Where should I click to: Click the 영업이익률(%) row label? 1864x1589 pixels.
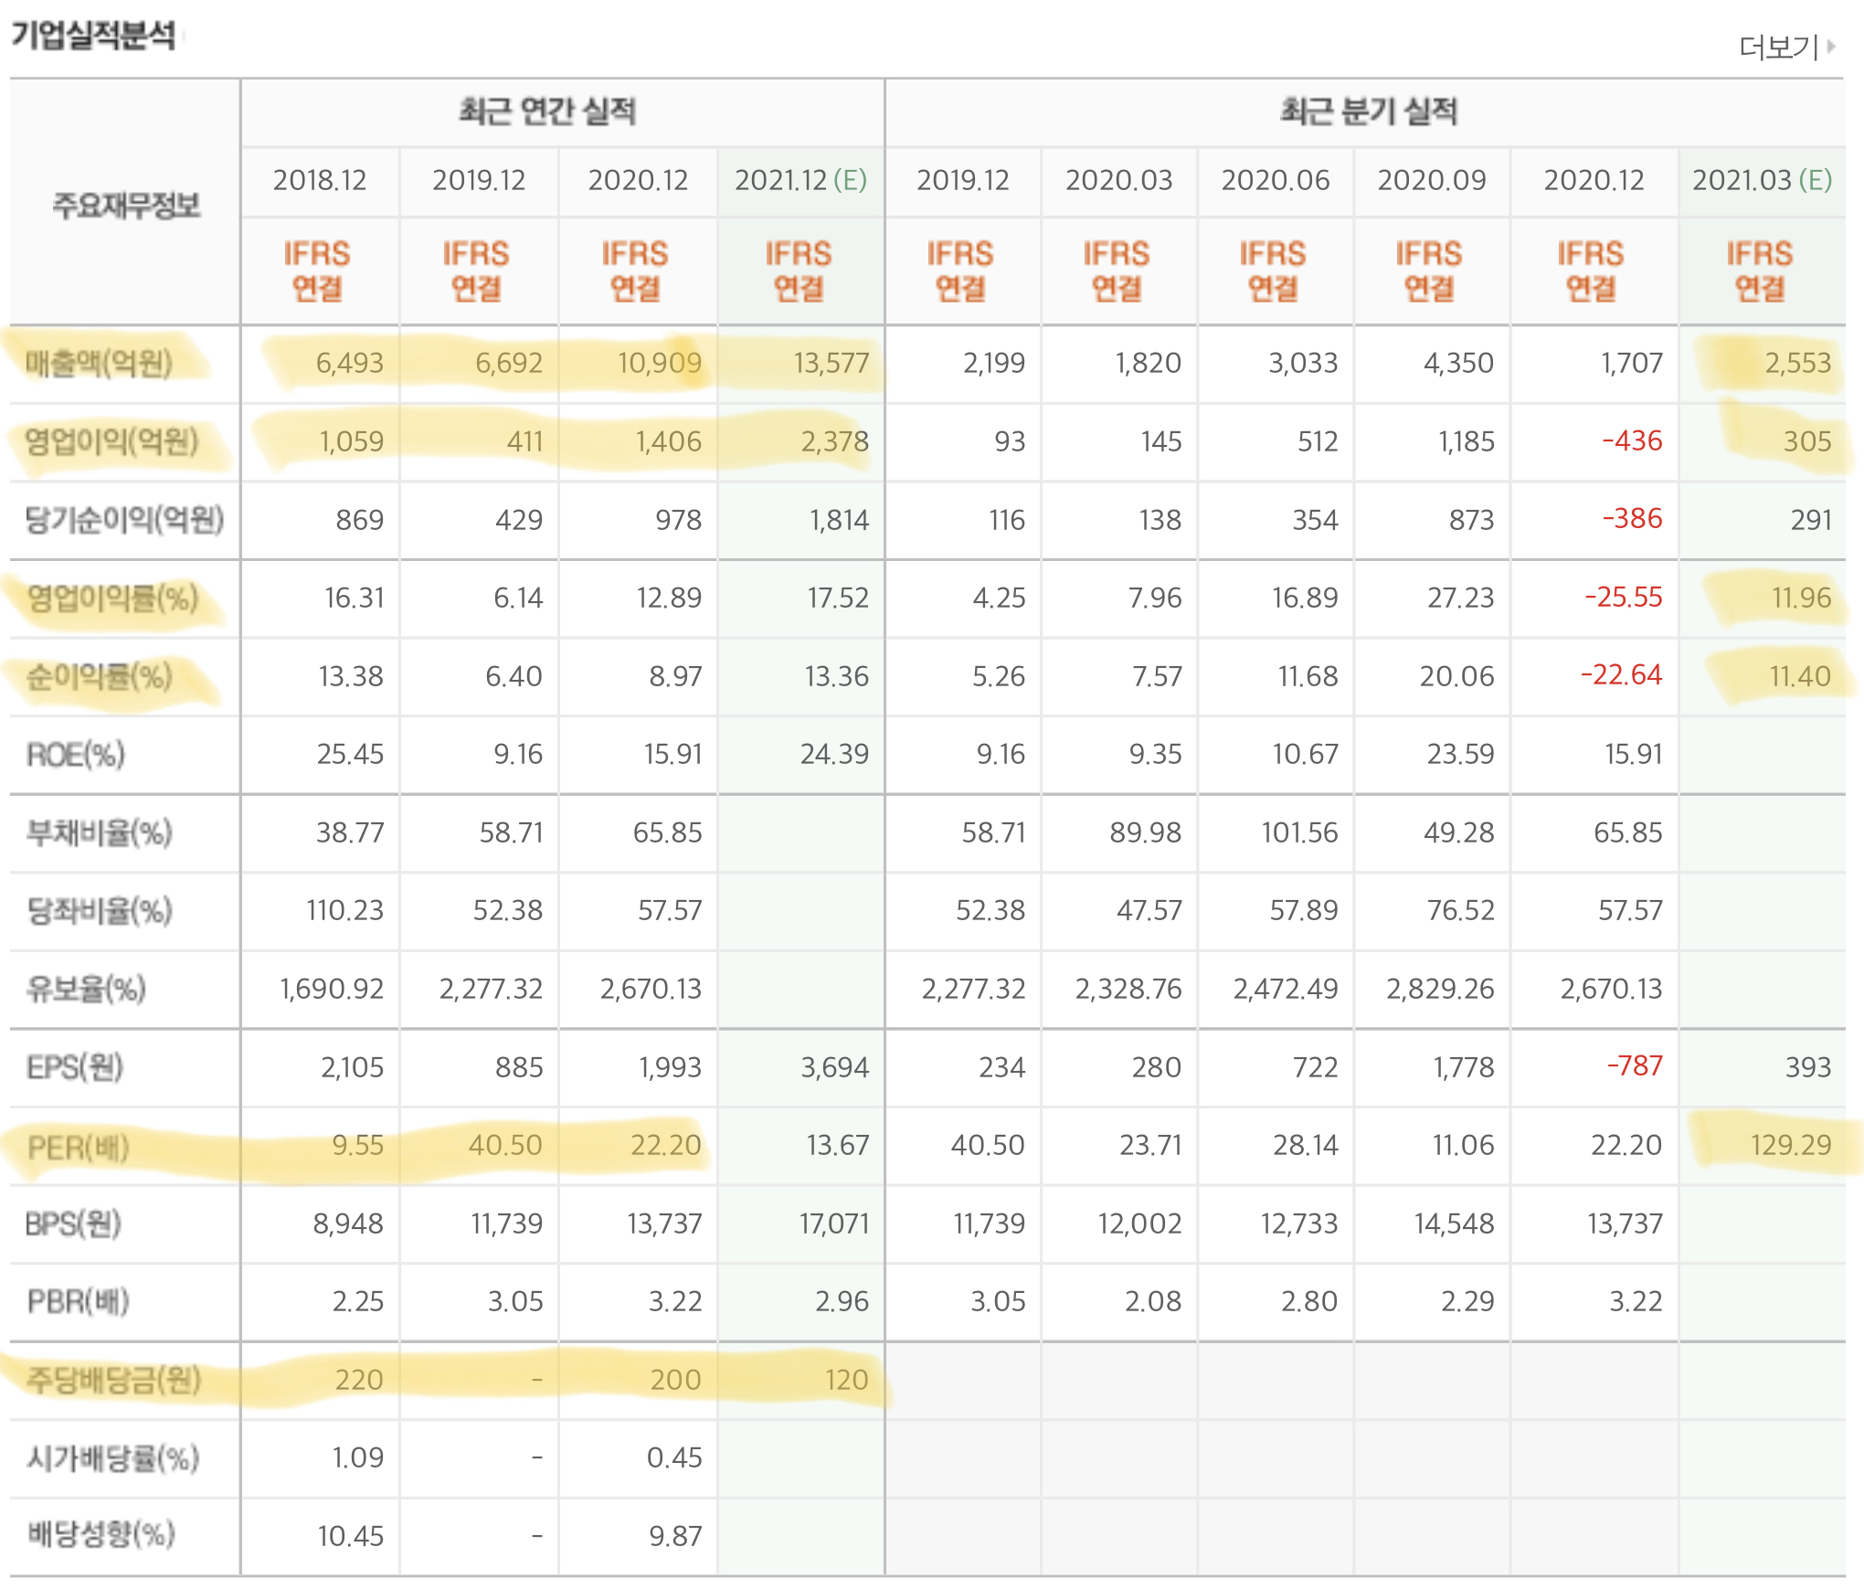tap(111, 599)
